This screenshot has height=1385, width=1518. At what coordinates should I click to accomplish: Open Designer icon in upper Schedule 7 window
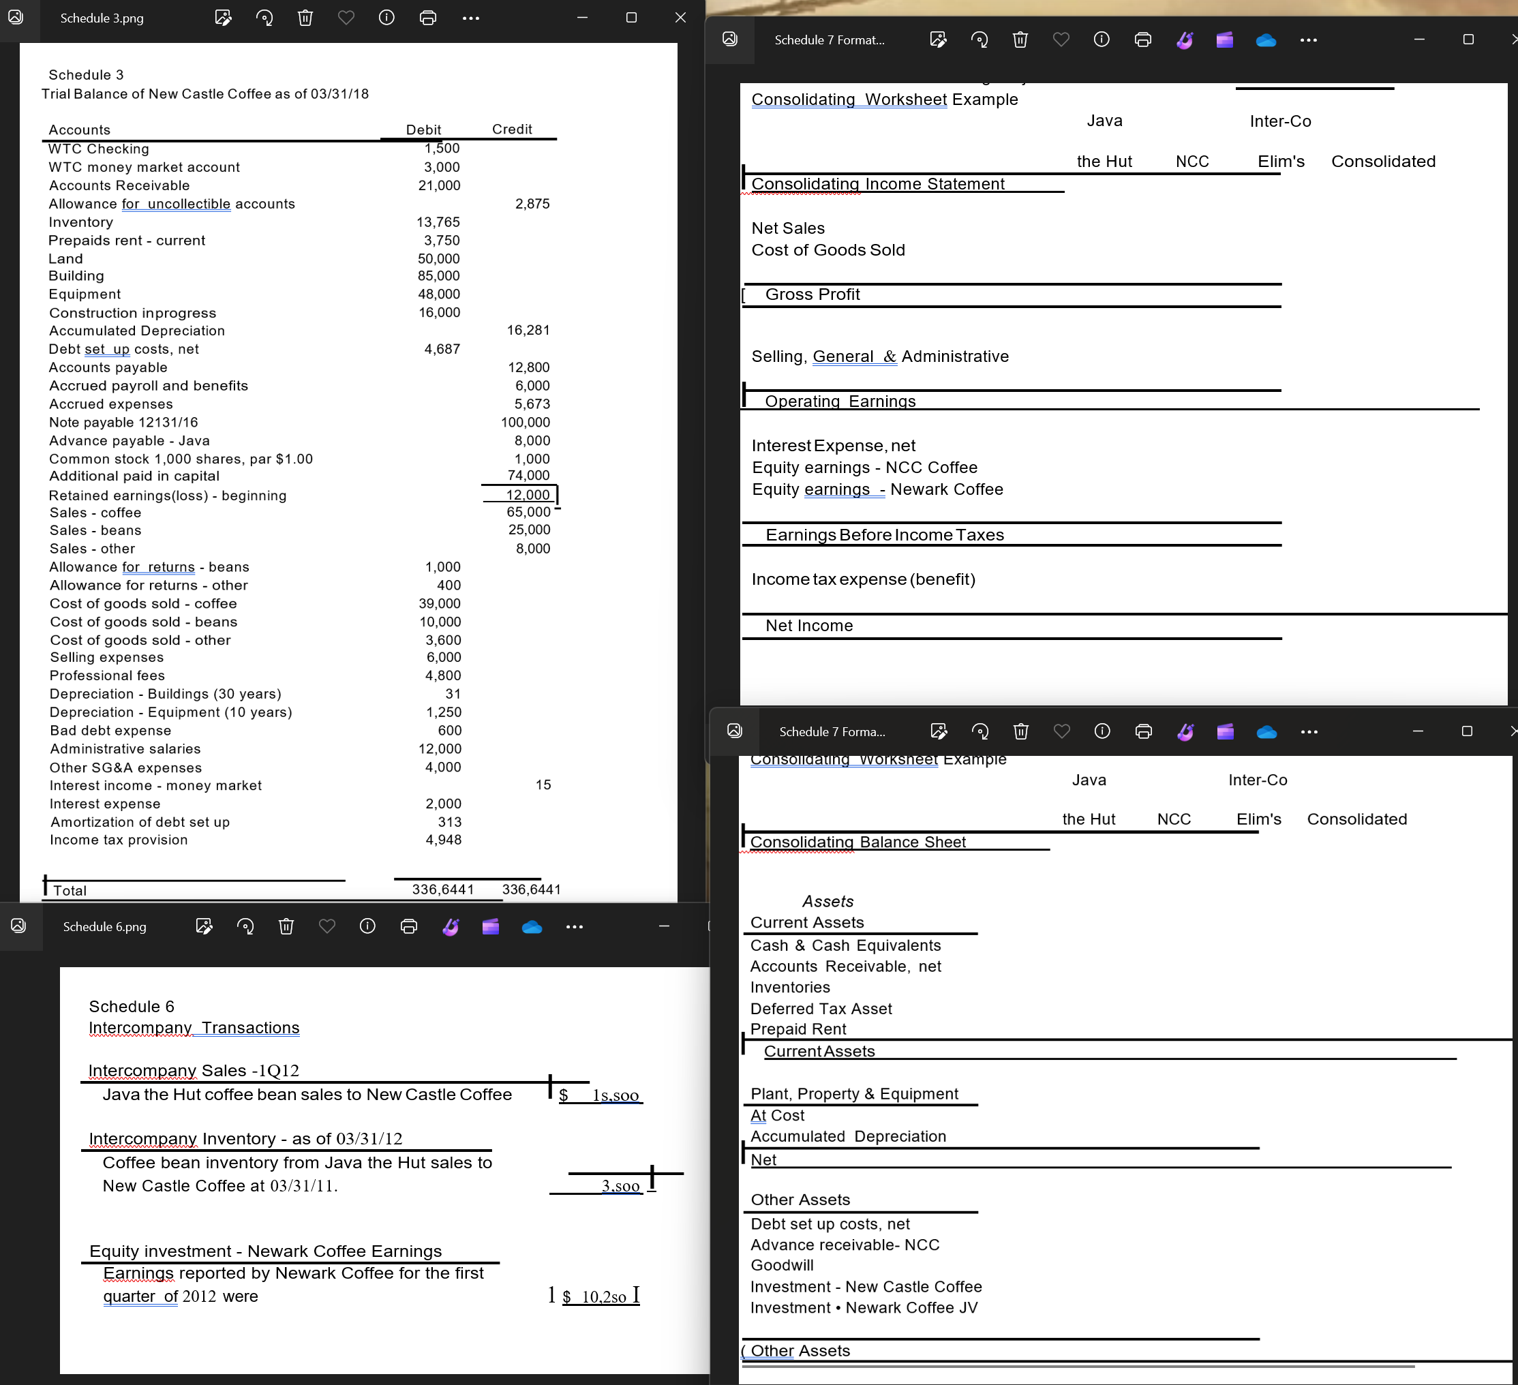tap(1185, 40)
